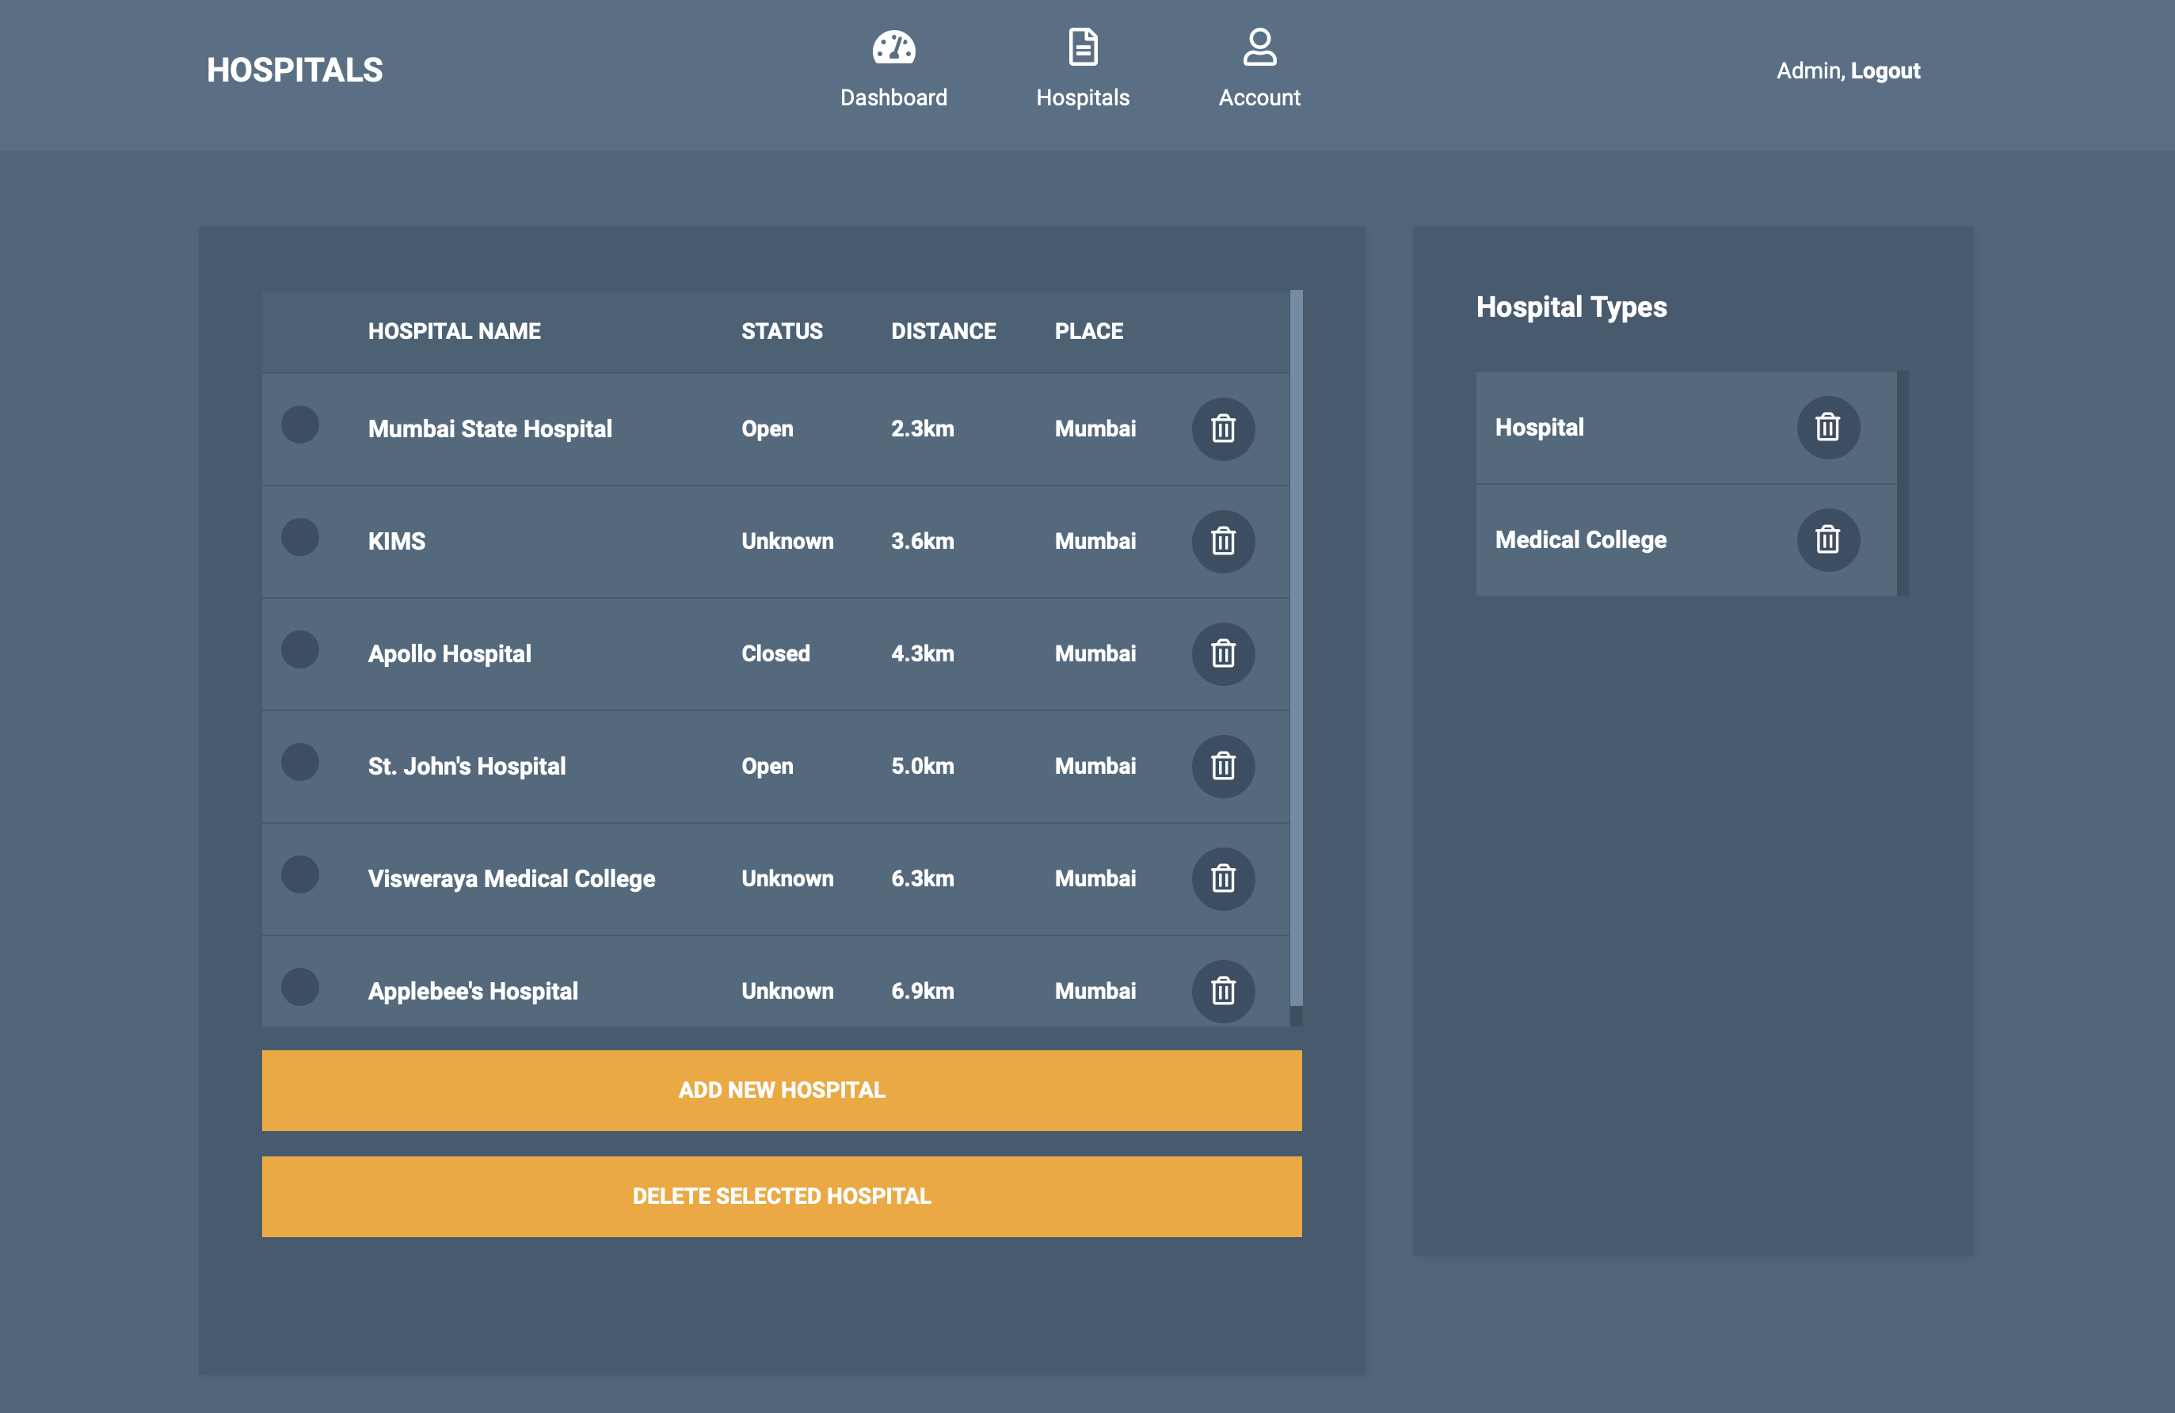Remove Apollo Hospital using trash icon
This screenshot has width=2175, height=1413.
coord(1223,653)
